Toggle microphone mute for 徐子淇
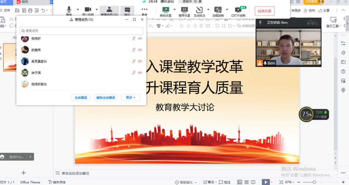The height and width of the screenshot is (185, 349). click(134, 73)
